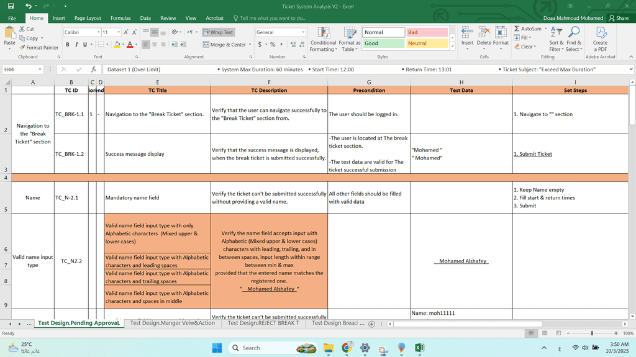Switch to Formulas ribbon tab

(120, 18)
